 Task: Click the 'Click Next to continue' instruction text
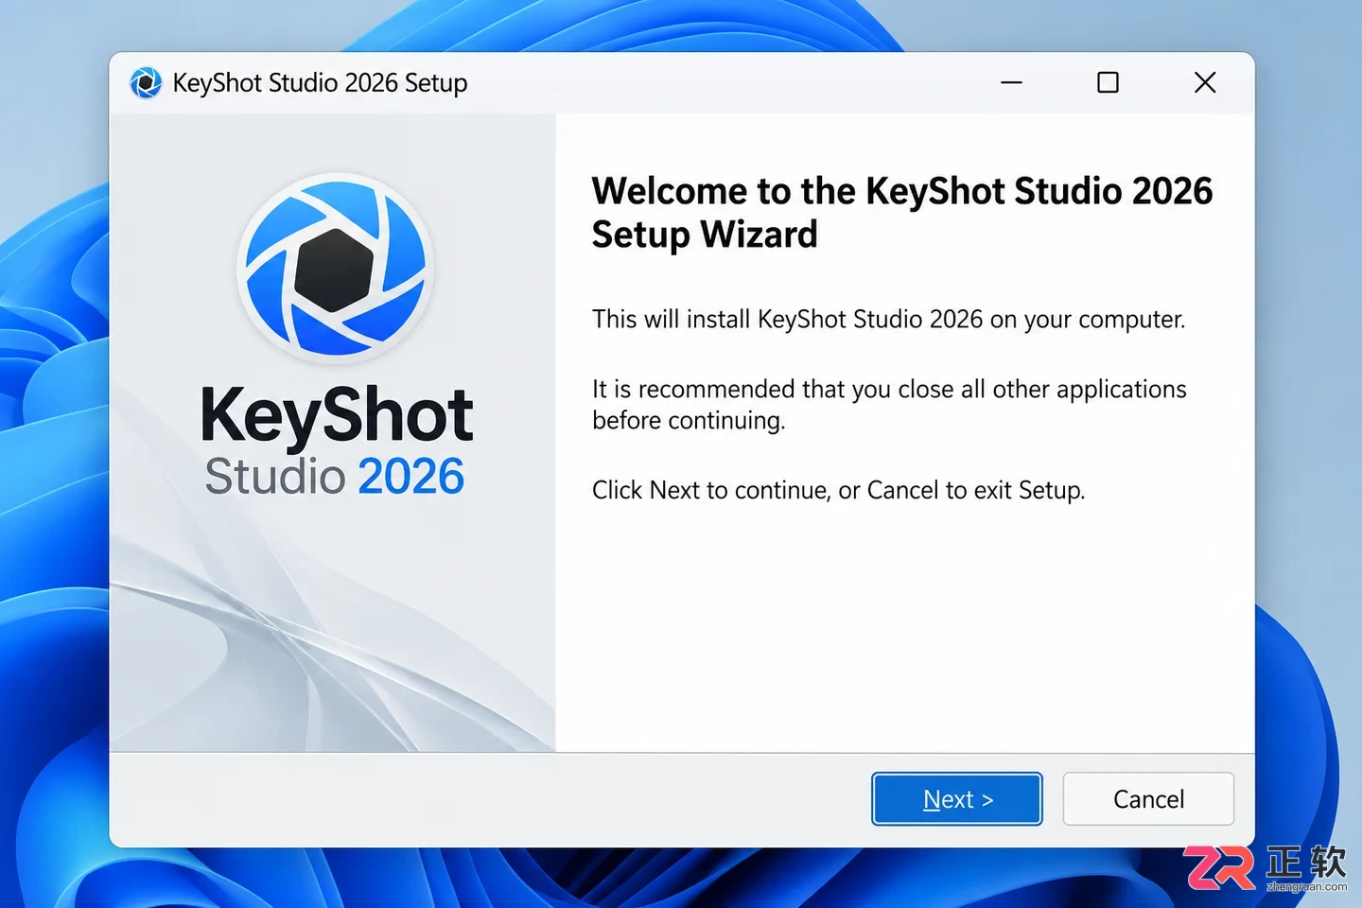click(x=838, y=490)
